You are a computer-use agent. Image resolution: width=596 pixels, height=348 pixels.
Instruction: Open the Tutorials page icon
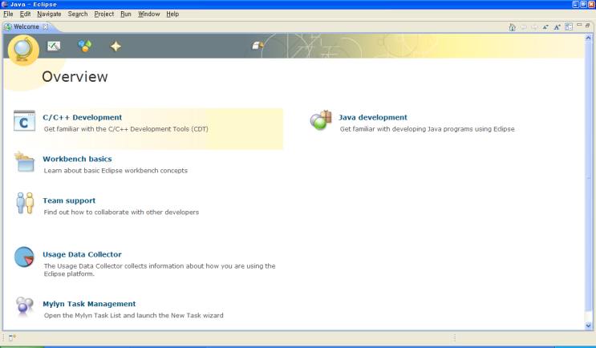point(54,47)
